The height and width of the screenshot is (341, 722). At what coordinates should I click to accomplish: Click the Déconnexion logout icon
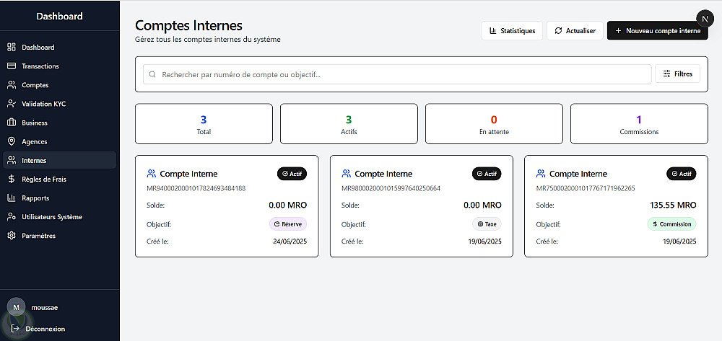(x=16, y=329)
